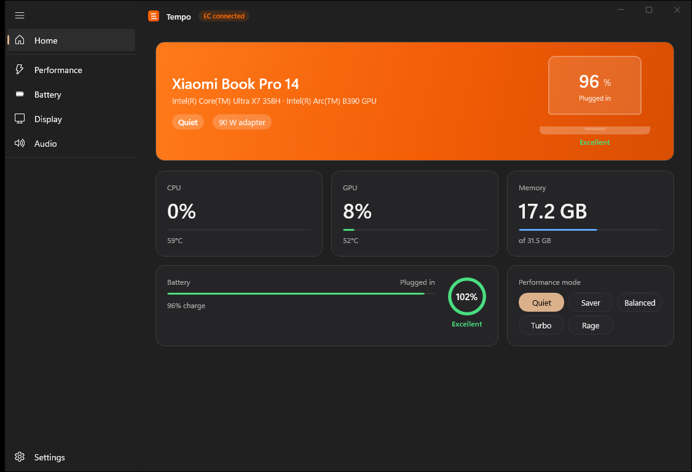
Task: Click the Display monitor icon
Action: (x=20, y=119)
